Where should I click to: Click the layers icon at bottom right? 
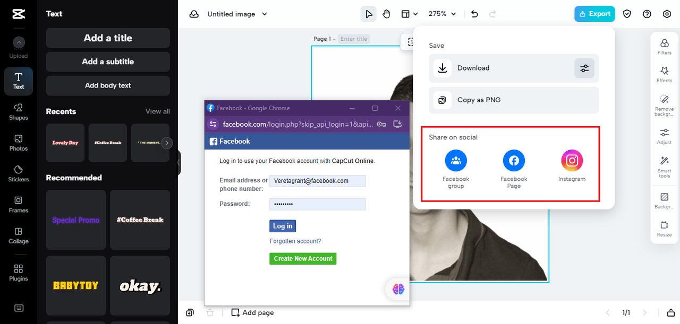coord(670,313)
